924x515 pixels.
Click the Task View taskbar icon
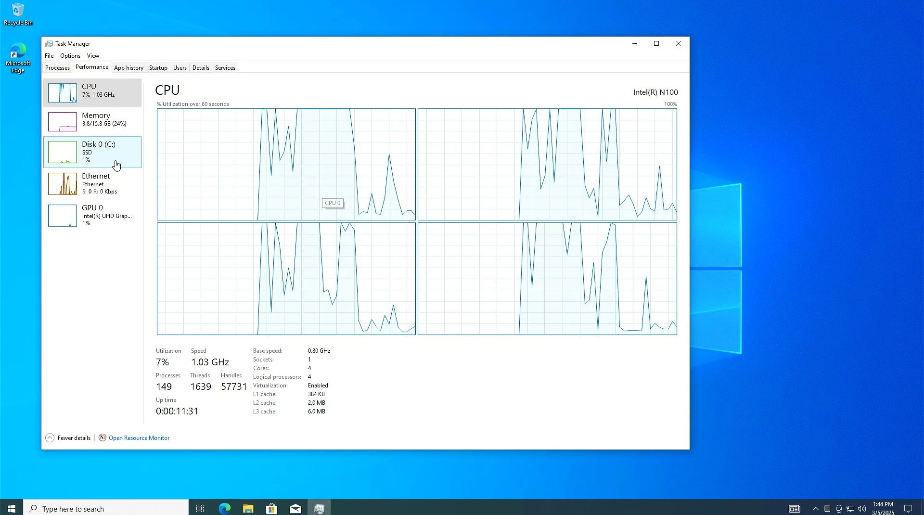pos(200,508)
